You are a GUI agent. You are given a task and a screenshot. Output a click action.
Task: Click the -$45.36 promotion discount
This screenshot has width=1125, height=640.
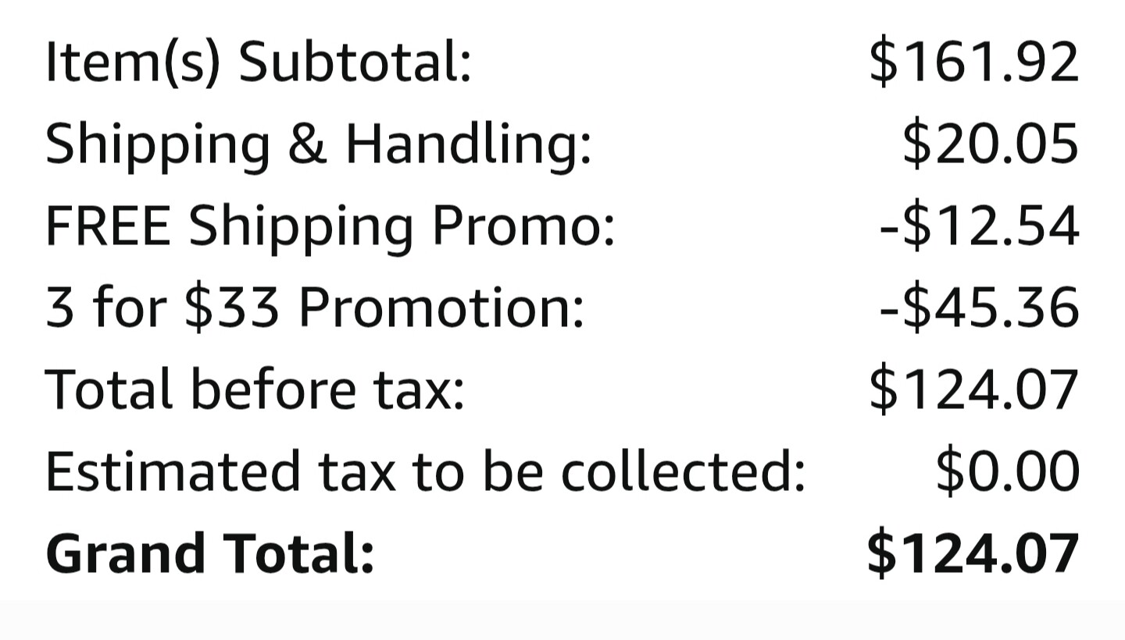coord(979,308)
